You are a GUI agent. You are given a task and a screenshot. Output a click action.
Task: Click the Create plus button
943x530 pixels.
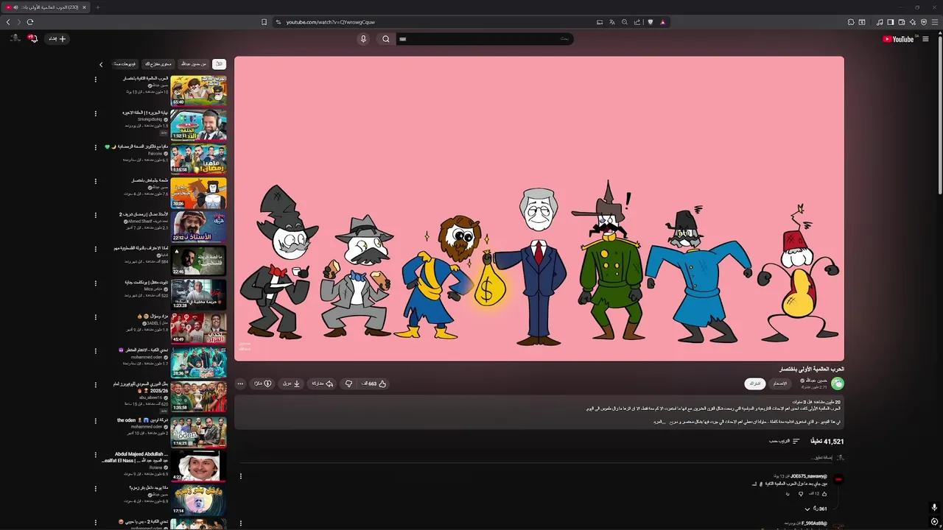tap(57, 38)
